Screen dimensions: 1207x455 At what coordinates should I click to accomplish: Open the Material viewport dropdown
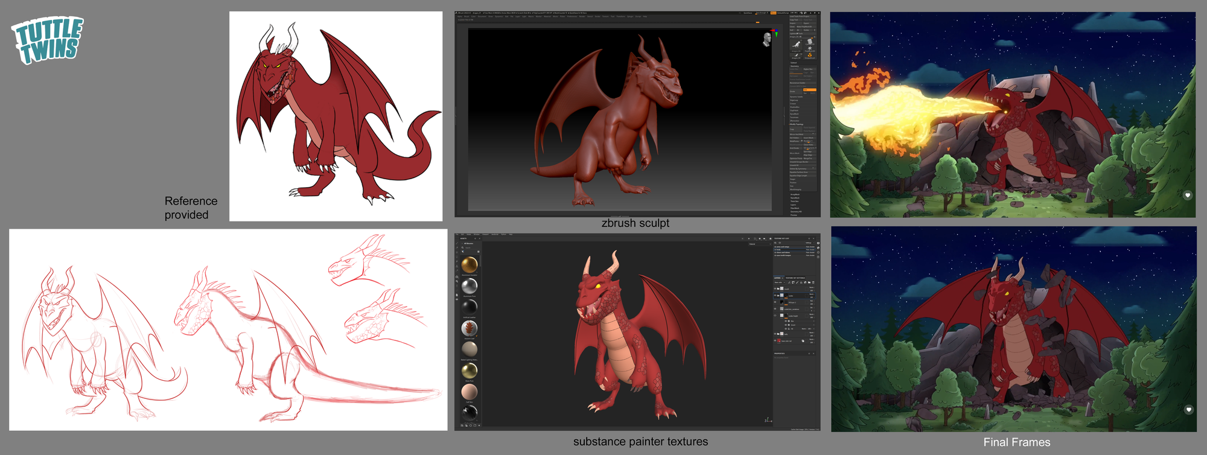tap(760, 244)
